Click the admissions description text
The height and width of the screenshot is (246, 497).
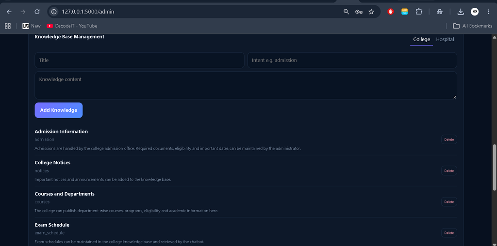click(x=167, y=148)
